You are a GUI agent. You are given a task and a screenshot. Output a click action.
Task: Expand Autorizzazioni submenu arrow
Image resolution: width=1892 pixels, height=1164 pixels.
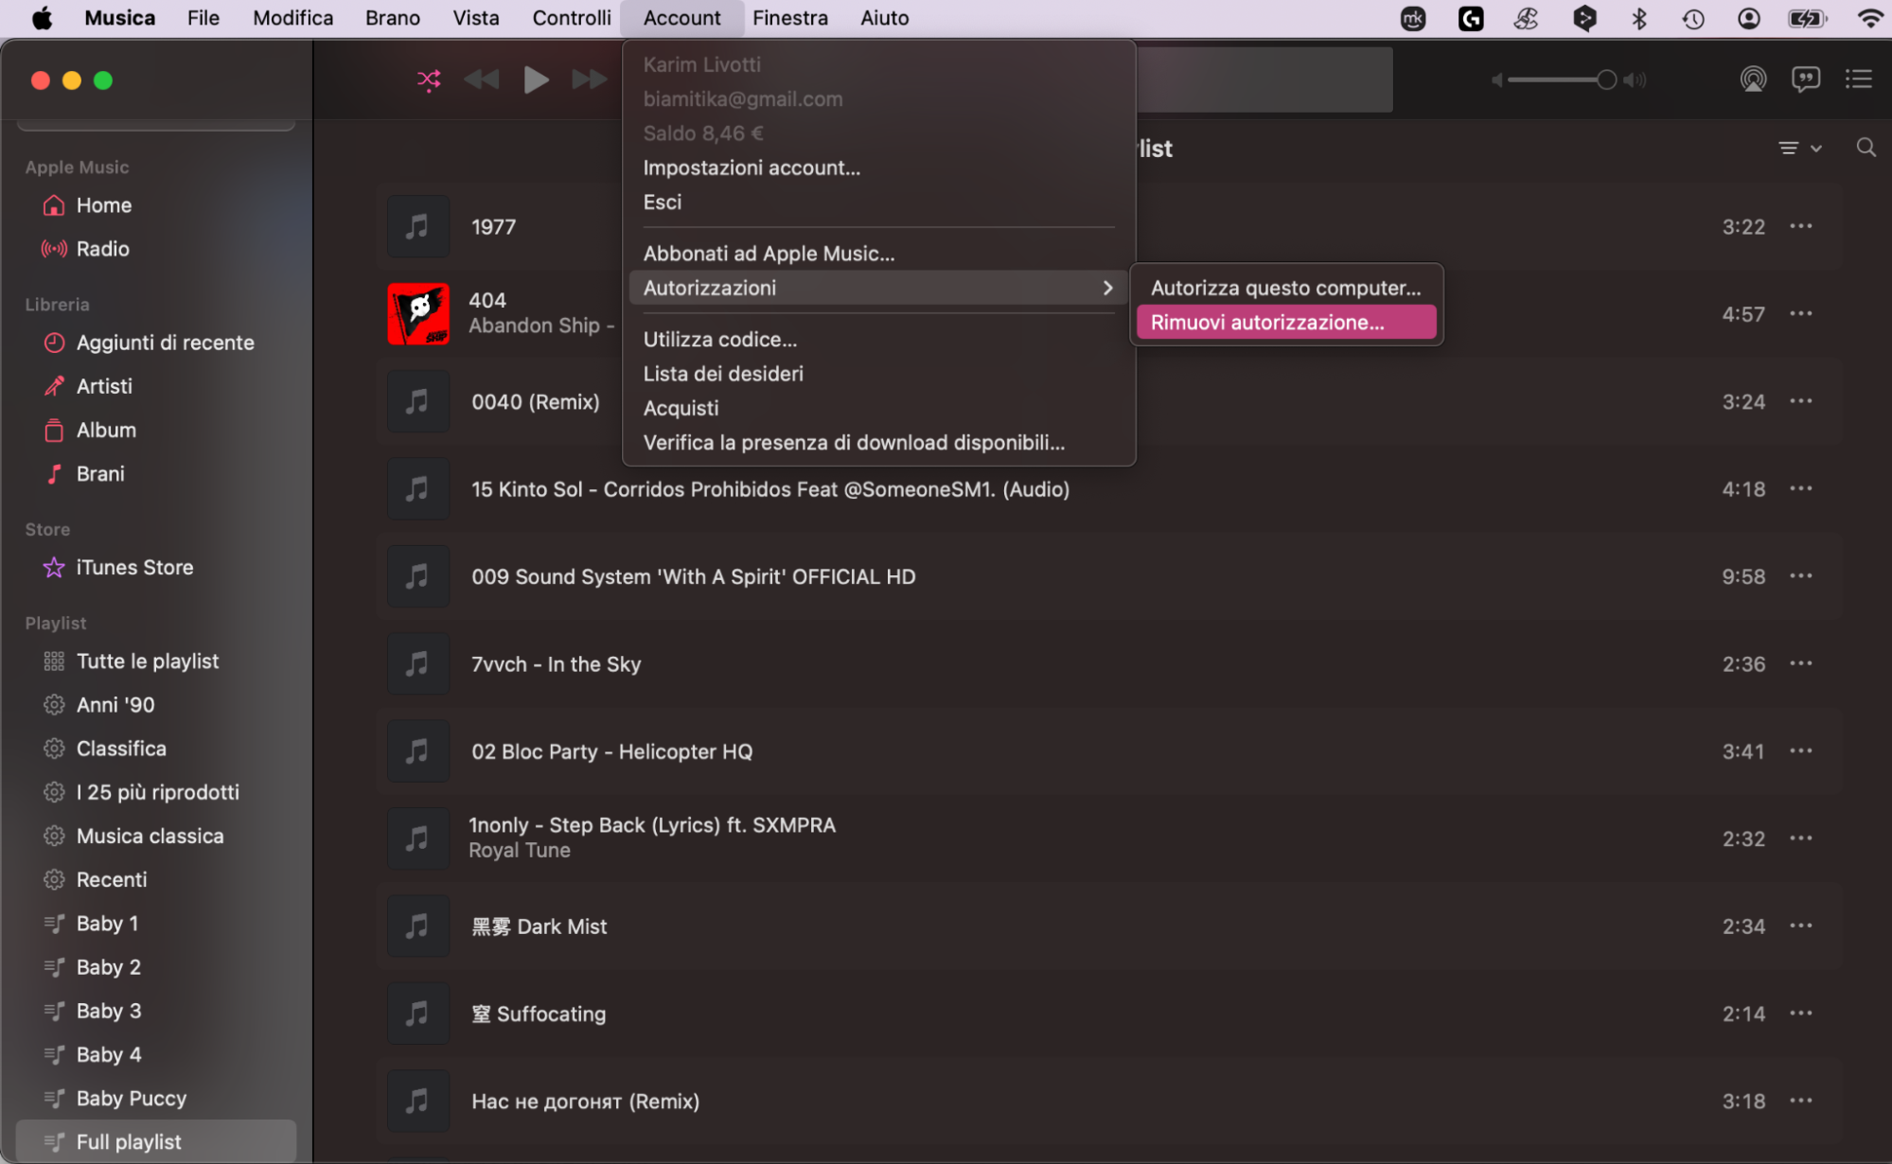click(x=1107, y=288)
